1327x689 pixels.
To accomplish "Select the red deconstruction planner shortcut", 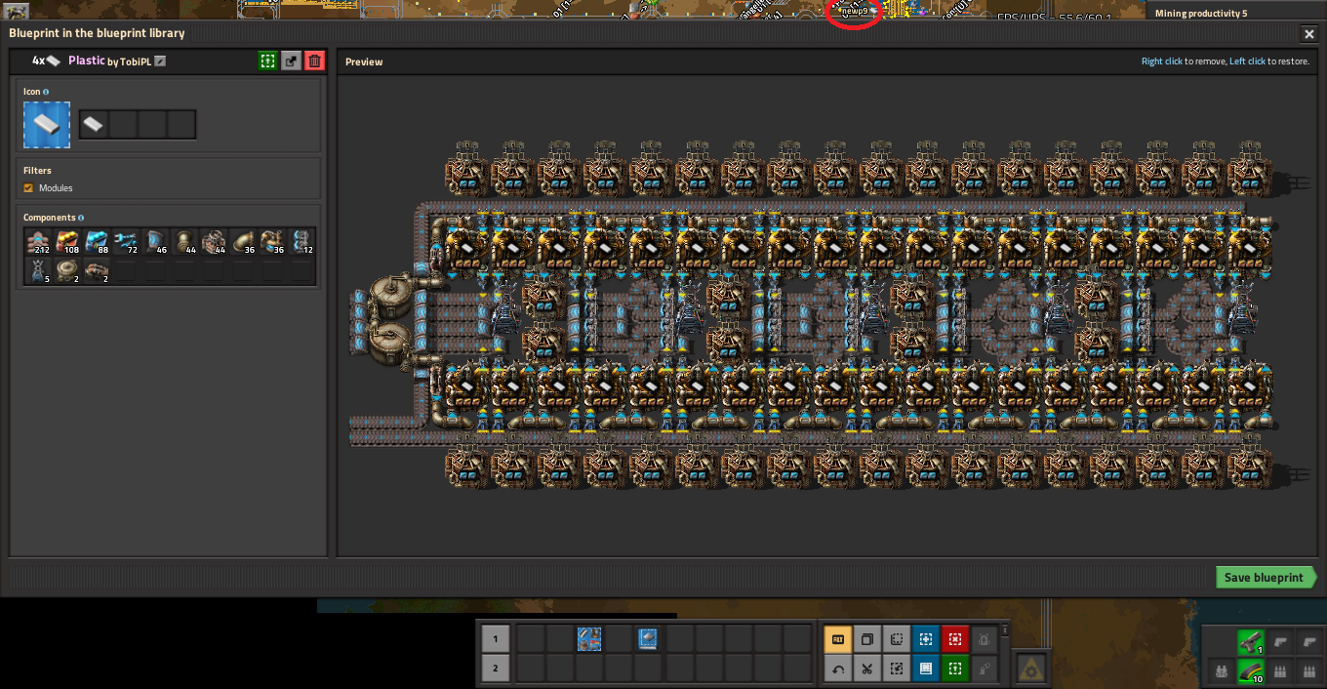I will (954, 640).
